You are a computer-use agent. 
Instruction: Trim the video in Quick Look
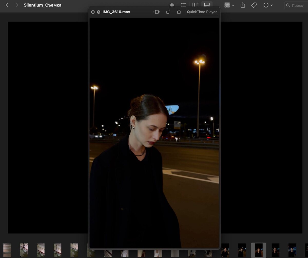coord(157,12)
